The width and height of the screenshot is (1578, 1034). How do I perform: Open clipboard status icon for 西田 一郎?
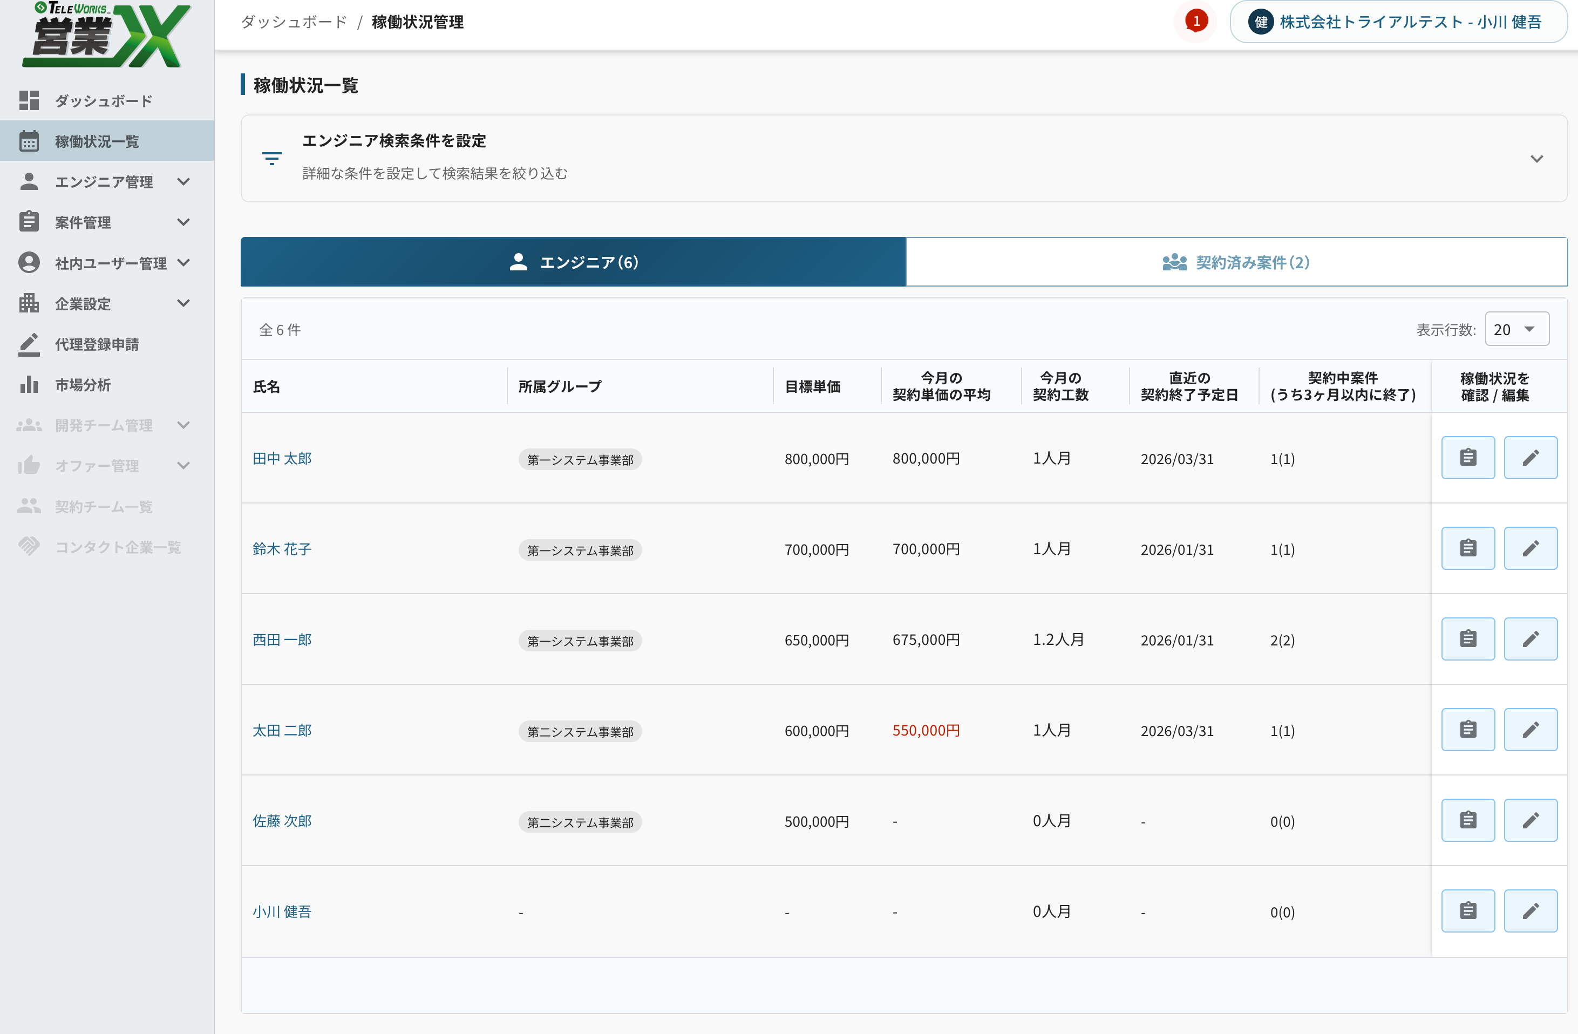(x=1467, y=639)
